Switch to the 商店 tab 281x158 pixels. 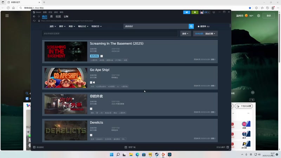click(45, 17)
